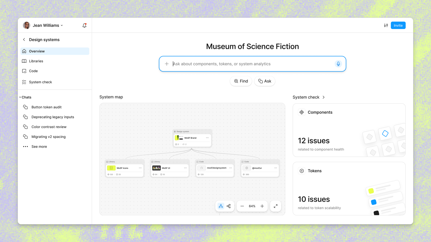Open the Jean Williams account dropdown
Screen dimensions: 431x242
48,25
